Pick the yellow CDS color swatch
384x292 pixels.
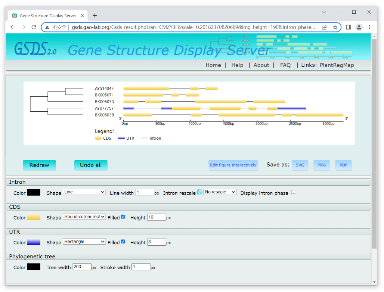coord(34,217)
